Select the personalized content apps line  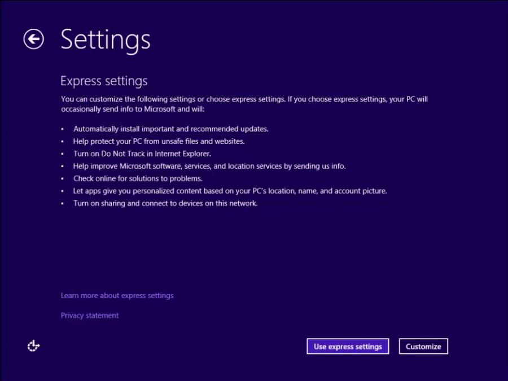(230, 191)
